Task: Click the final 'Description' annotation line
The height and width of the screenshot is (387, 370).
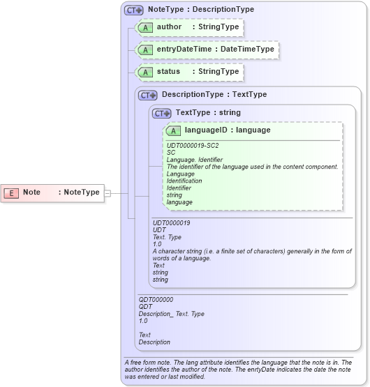Action: tap(154, 342)
